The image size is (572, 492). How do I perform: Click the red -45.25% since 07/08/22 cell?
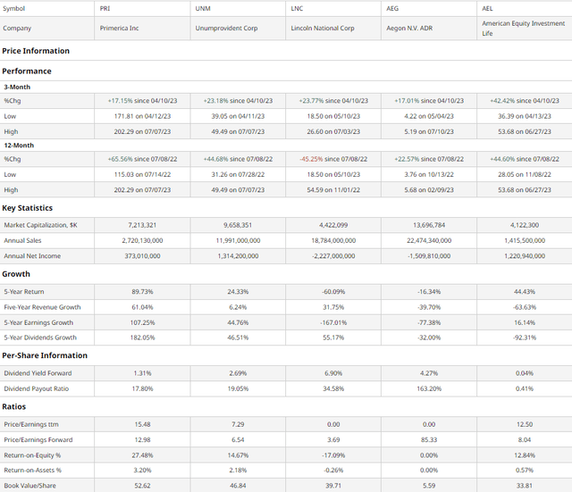333,159
